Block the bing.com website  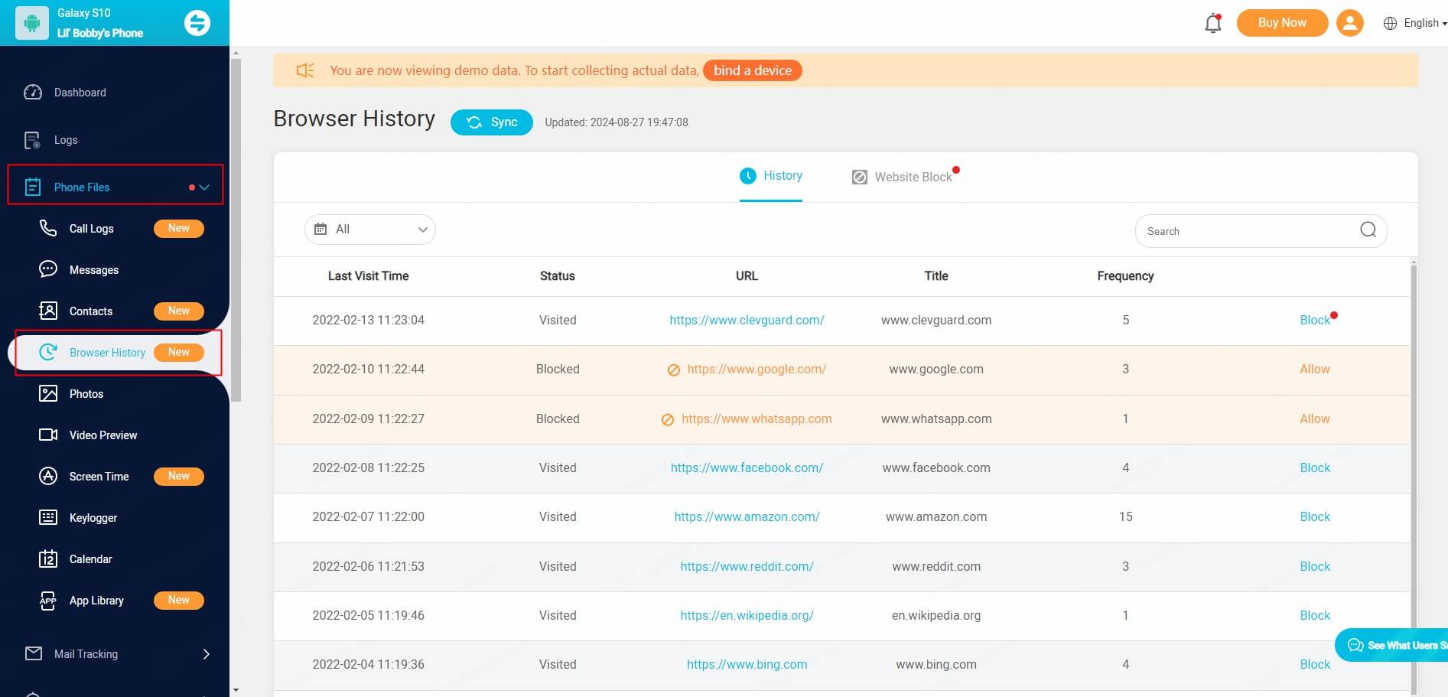pos(1314,665)
